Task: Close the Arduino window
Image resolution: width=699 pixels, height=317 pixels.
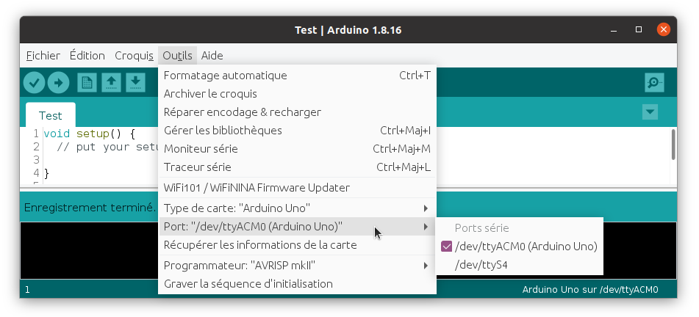Action: point(663,30)
